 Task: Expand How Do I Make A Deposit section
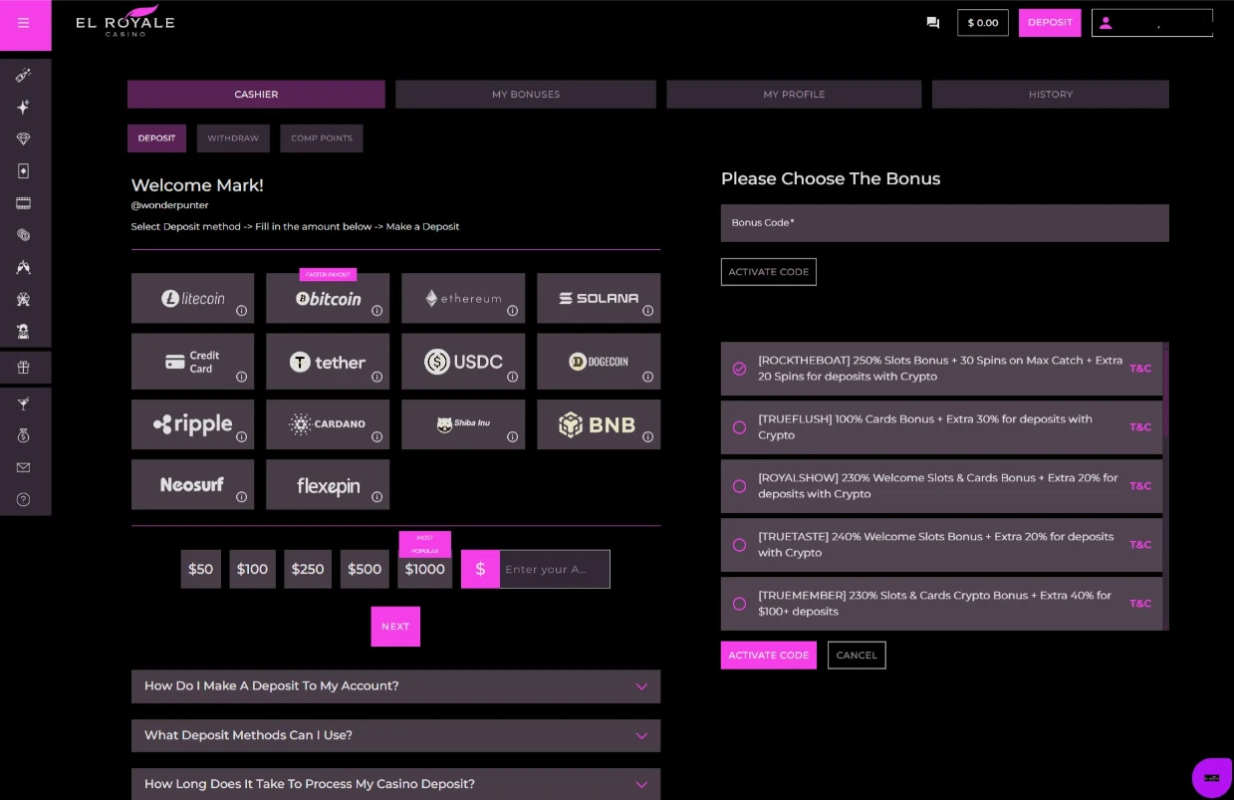(x=395, y=686)
